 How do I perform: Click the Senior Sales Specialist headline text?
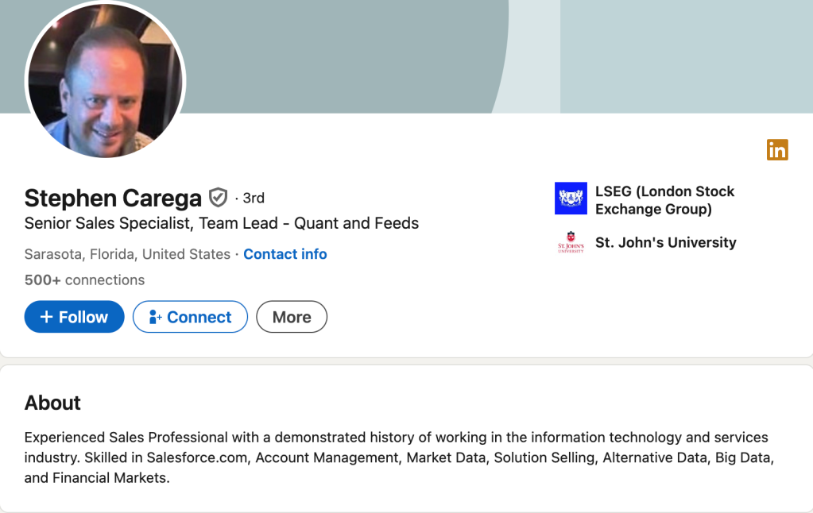(222, 223)
